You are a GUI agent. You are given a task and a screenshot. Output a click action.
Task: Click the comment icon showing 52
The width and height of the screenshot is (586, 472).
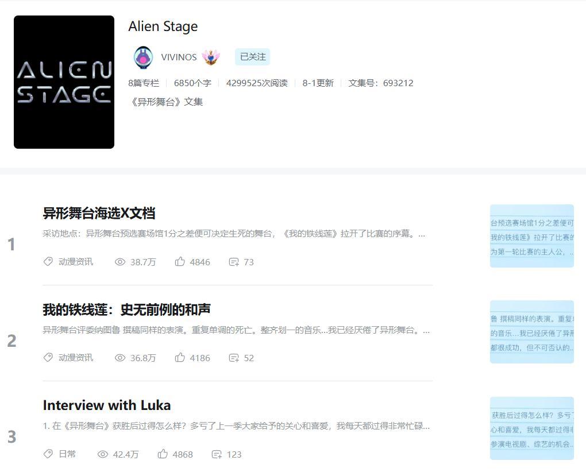(233, 358)
